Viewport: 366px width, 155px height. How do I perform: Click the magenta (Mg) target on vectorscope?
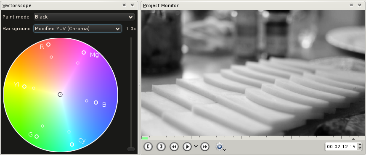[84, 53]
